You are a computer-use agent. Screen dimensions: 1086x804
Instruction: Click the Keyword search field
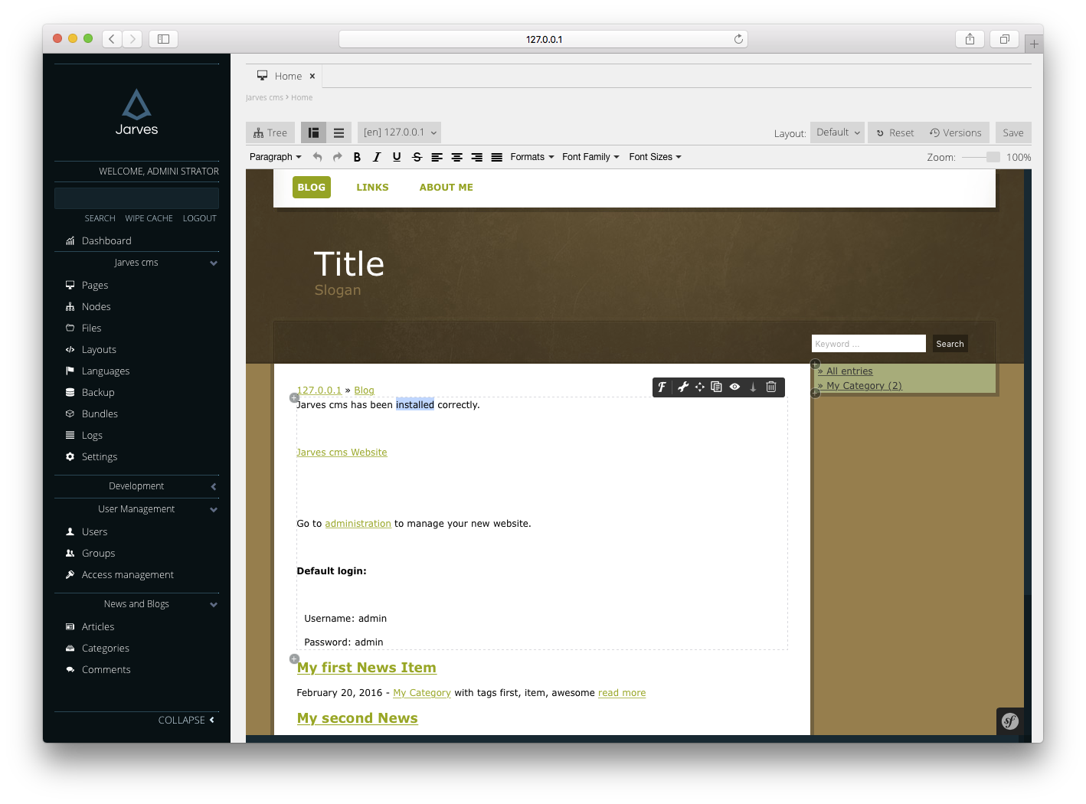[868, 344]
